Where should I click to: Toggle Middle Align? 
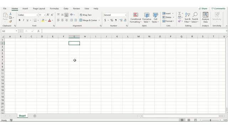(62, 15)
